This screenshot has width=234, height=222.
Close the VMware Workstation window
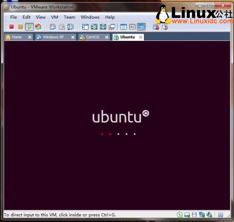(x=223, y=6)
